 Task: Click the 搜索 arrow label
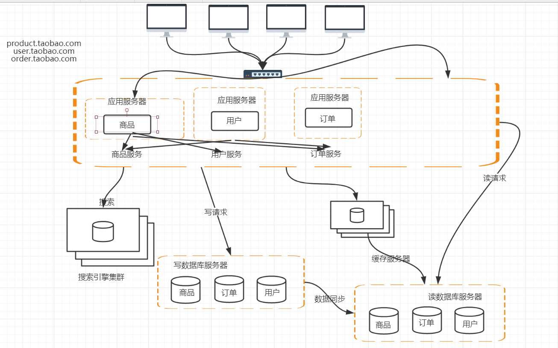[107, 203]
